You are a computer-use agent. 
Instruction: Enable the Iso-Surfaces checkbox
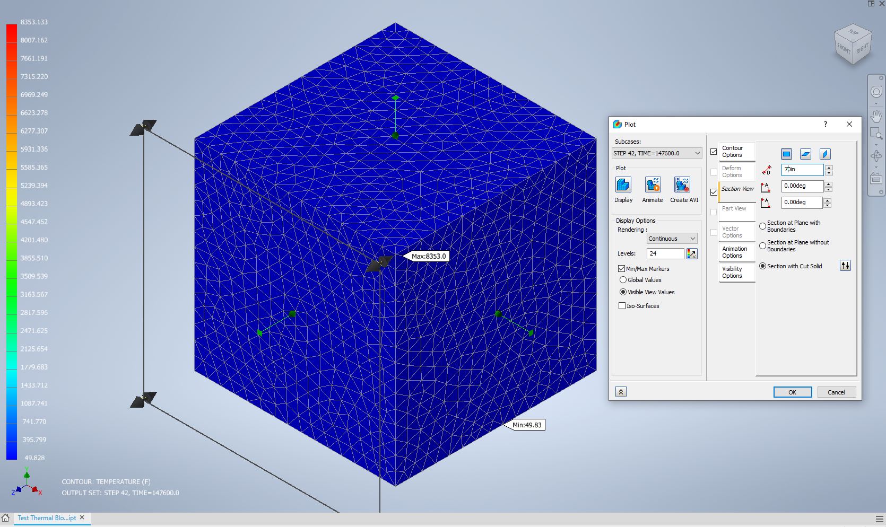click(x=622, y=306)
